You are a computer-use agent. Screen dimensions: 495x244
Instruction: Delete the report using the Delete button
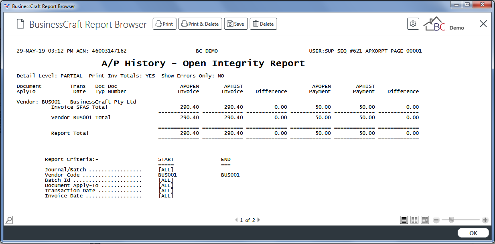(264, 24)
